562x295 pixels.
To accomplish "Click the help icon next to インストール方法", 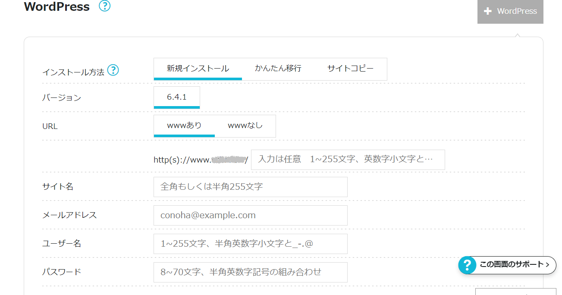I will click(x=113, y=70).
